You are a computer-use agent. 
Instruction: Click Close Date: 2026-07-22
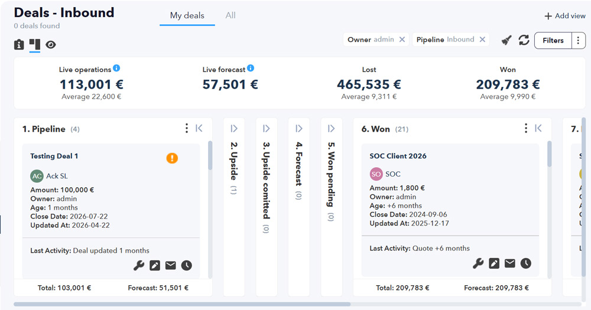tap(69, 216)
